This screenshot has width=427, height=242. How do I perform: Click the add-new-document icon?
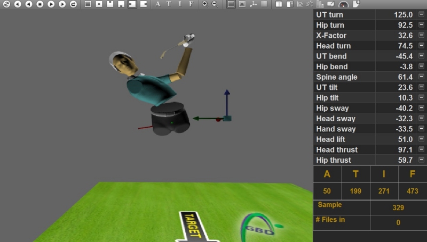click(356, 4)
